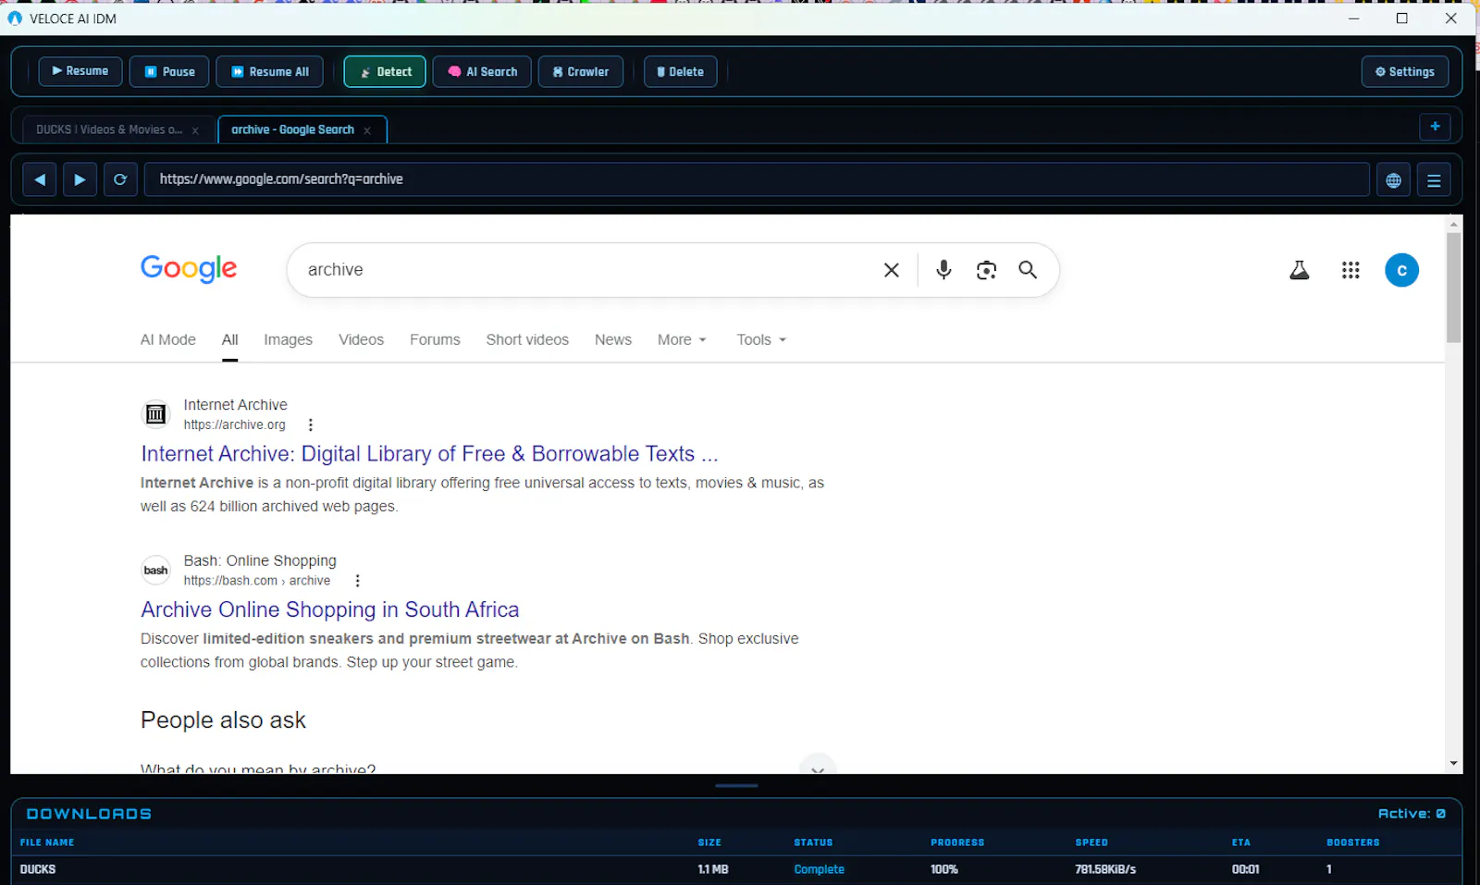Open the Internet Archive Digital Library result
The width and height of the screenshot is (1480, 885).
pyautogui.click(x=429, y=454)
